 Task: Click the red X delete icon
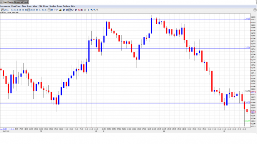click(x=79, y=10)
